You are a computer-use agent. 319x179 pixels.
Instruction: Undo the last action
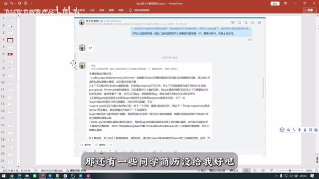point(11,3)
